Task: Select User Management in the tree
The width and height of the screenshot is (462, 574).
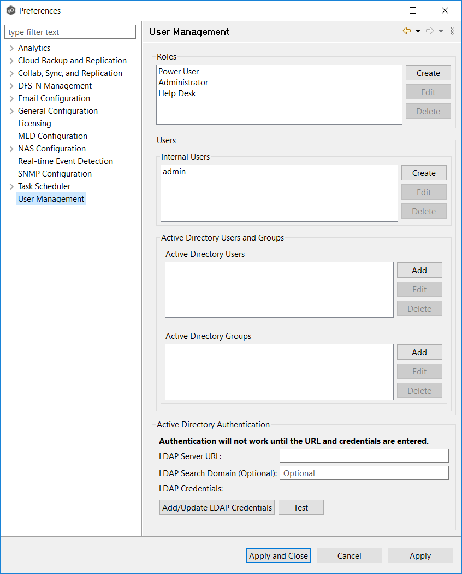Action: point(51,199)
